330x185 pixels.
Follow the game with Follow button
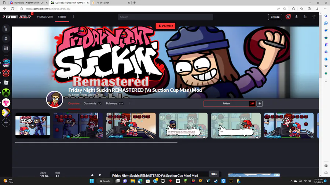[x=226, y=103]
